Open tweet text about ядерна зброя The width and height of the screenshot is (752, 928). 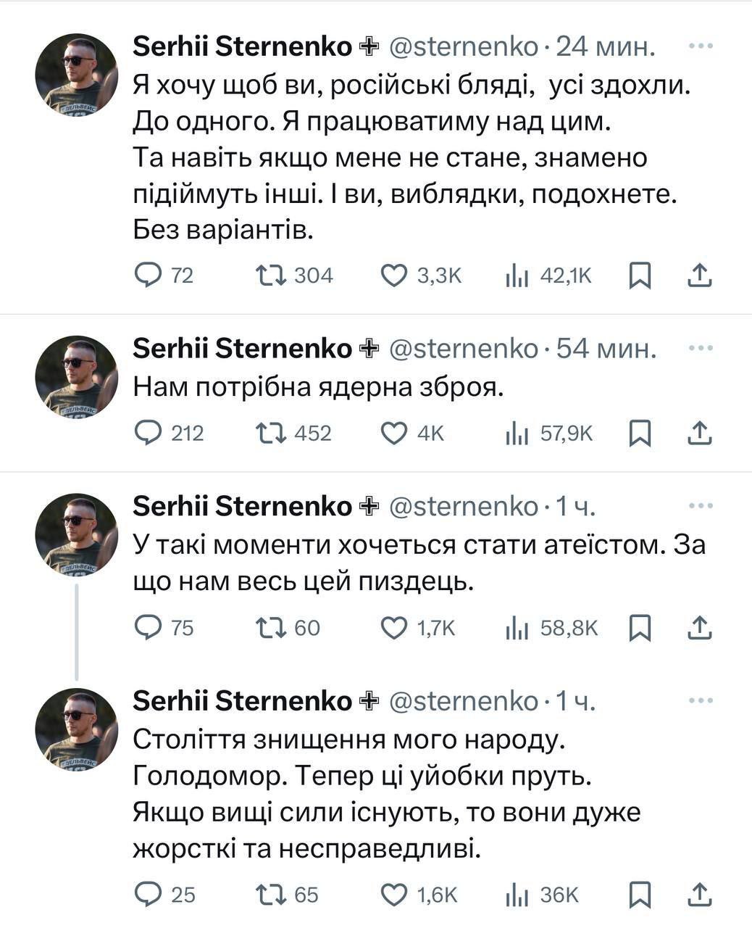tap(317, 389)
